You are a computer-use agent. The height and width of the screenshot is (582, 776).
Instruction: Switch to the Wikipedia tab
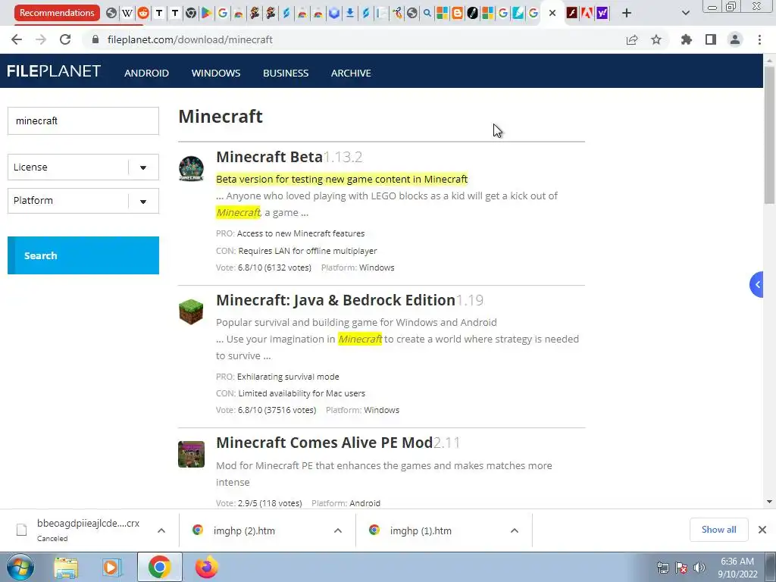pos(127,13)
